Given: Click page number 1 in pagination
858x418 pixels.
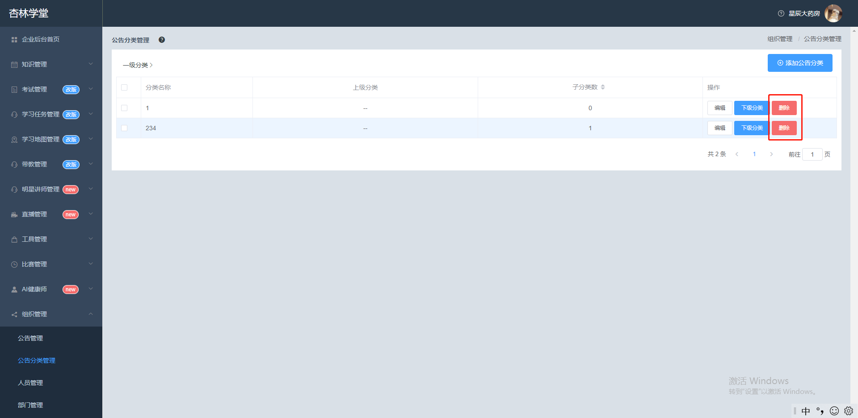Looking at the screenshot, I should (x=754, y=154).
